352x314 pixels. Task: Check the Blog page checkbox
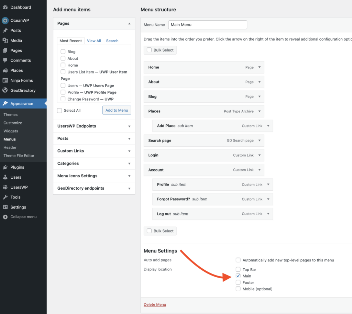coord(63,52)
